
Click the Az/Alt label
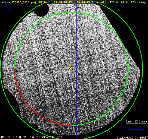point(102,2)
